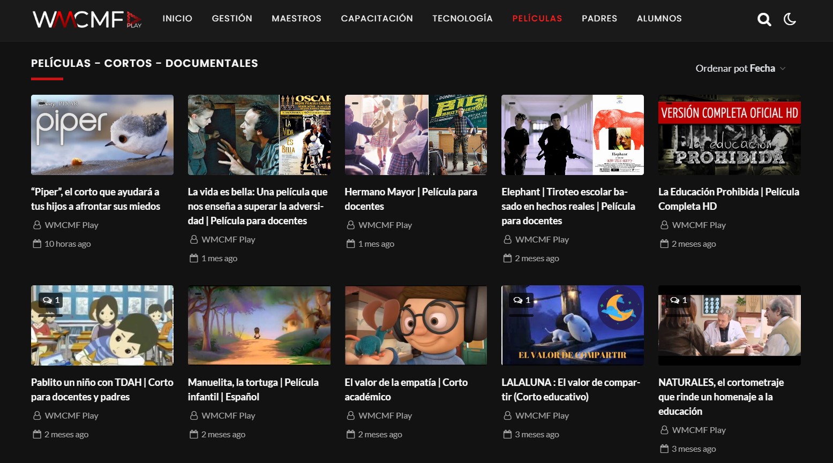Viewport: 833px width, 463px height.
Task: Open the Piper short film thumbnail
Action: tap(102, 135)
